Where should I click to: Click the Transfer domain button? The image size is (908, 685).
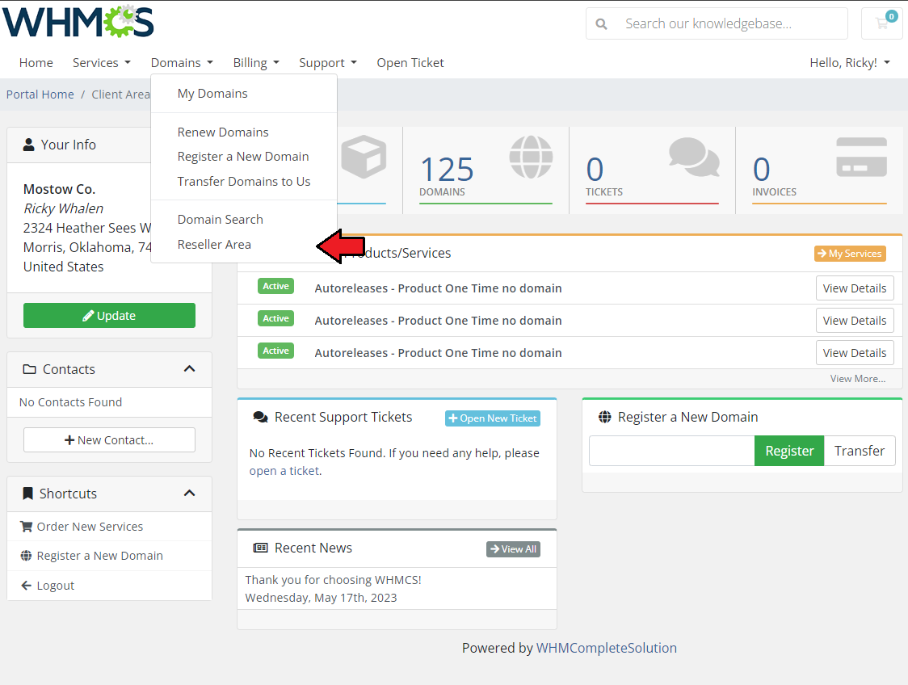tap(860, 451)
